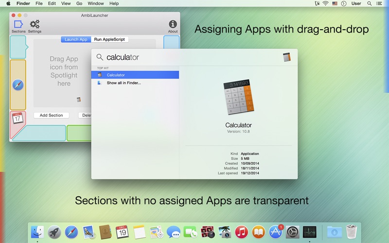Open Messages from the Dock
The image size is (389, 243).
(174, 232)
